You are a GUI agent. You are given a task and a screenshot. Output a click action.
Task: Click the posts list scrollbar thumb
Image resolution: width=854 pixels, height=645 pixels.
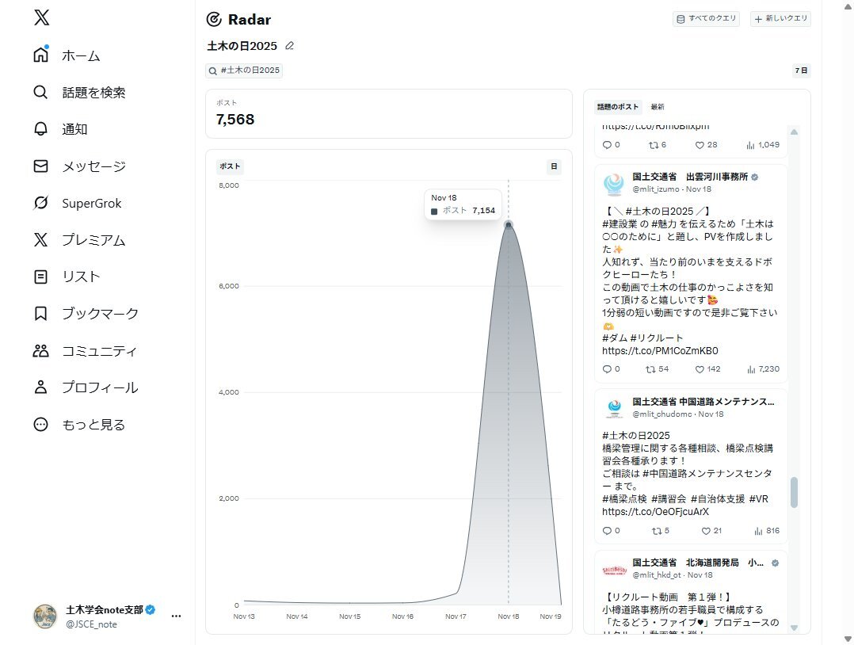tap(794, 492)
